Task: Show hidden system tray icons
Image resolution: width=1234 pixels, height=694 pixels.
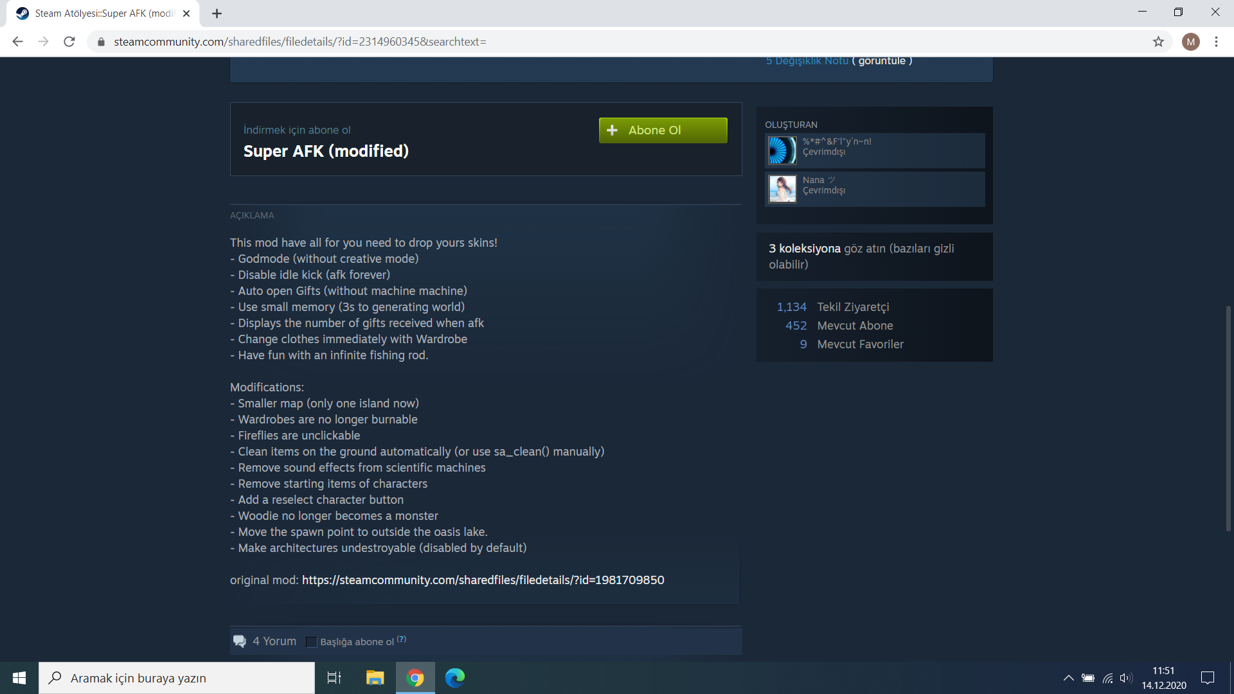Action: [1068, 678]
